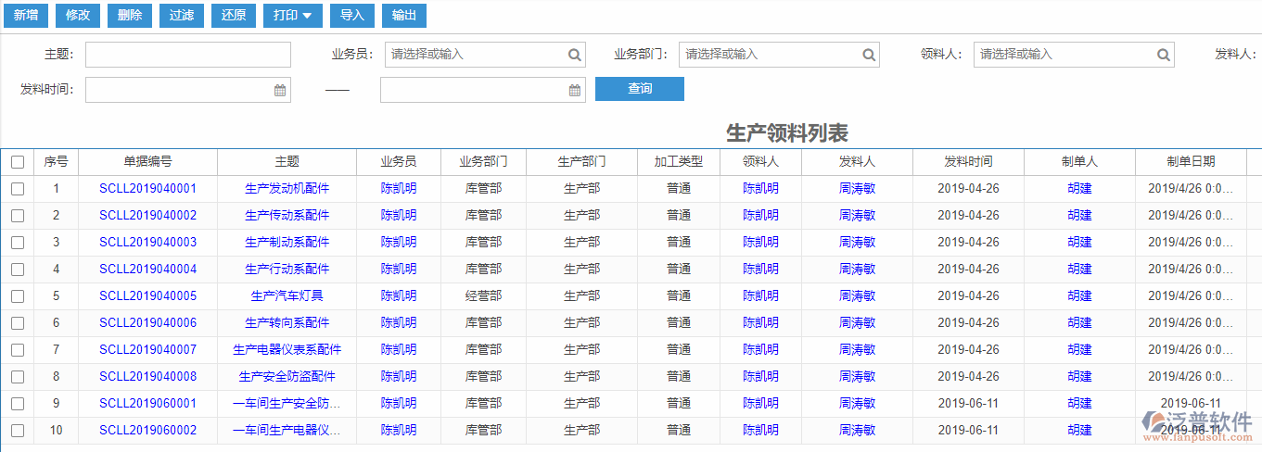Click the 输出 toolbar button
Viewport: 1262px width, 452px height.
tap(403, 15)
